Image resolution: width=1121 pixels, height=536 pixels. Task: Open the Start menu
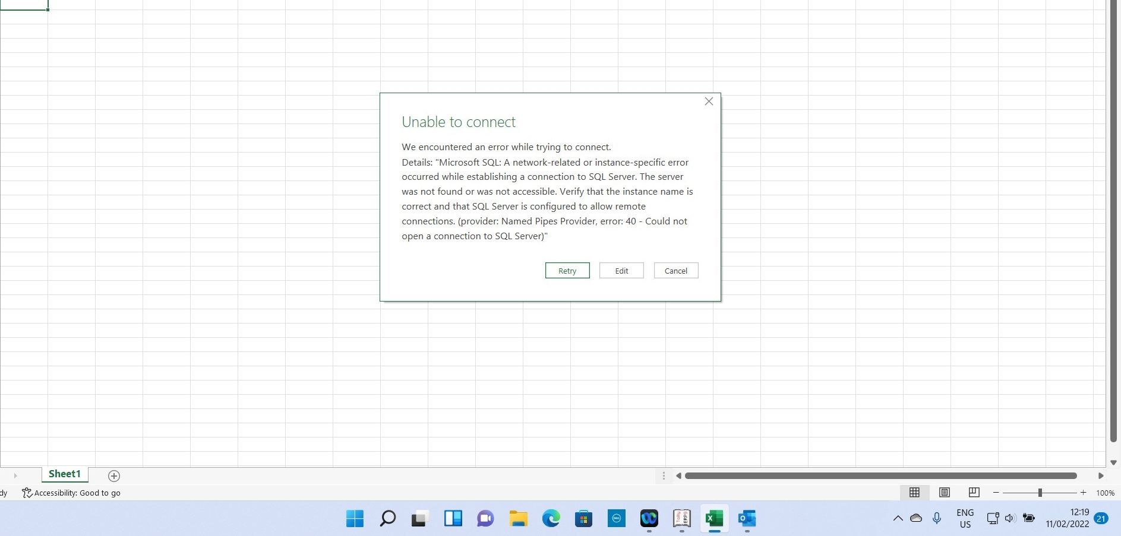[354, 518]
